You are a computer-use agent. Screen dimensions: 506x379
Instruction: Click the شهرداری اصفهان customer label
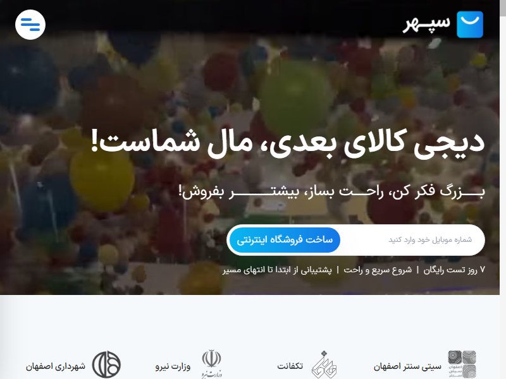click(x=56, y=366)
